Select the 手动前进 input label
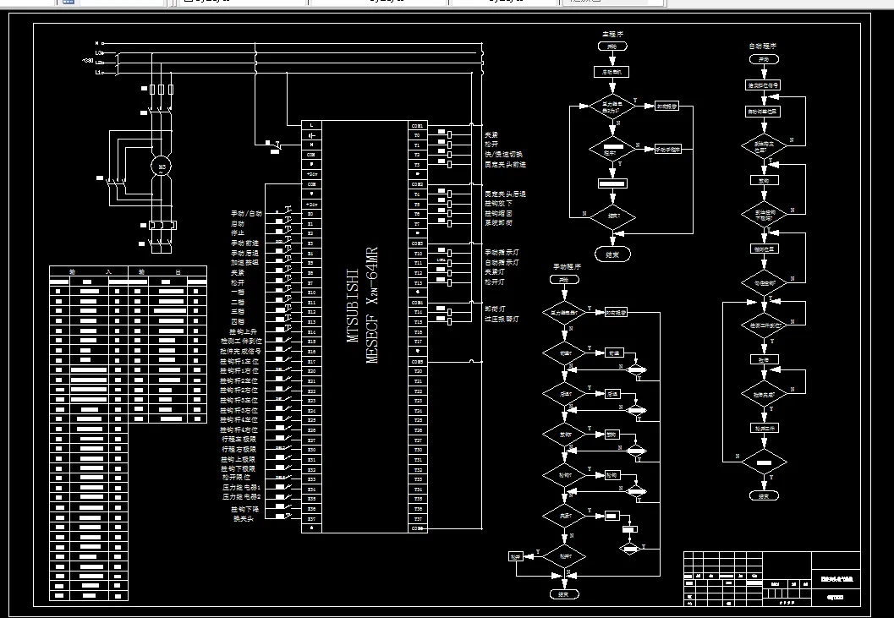The image size is (894, 618). pos(244,243)
